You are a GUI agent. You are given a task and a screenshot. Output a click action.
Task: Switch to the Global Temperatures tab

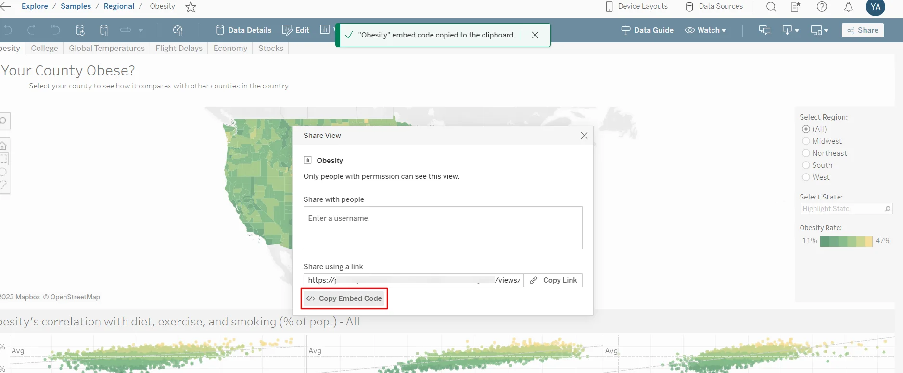click(x=107, y=48)
